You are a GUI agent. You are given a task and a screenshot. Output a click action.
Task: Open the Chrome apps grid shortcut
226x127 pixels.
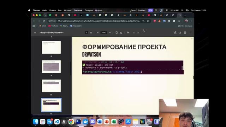(34, 26)
